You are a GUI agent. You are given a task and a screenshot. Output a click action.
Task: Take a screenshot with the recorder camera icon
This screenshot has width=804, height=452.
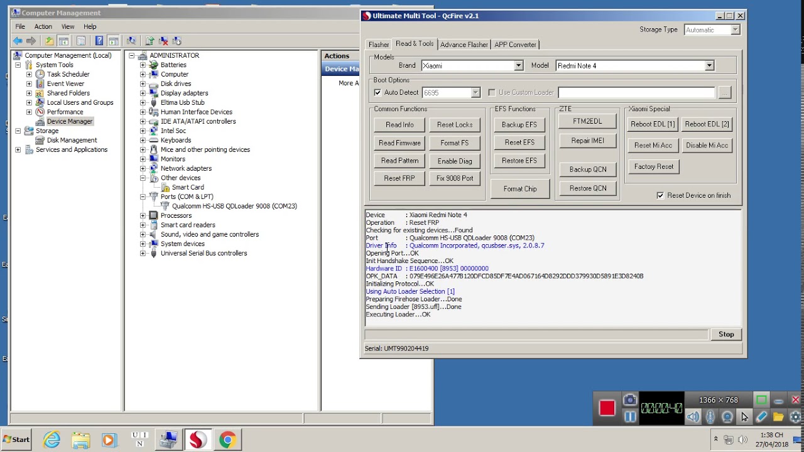pyautogui.click(x=630, y=400)
